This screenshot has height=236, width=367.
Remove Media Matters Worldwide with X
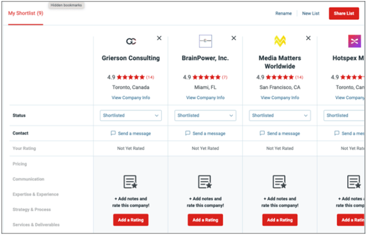308,38
